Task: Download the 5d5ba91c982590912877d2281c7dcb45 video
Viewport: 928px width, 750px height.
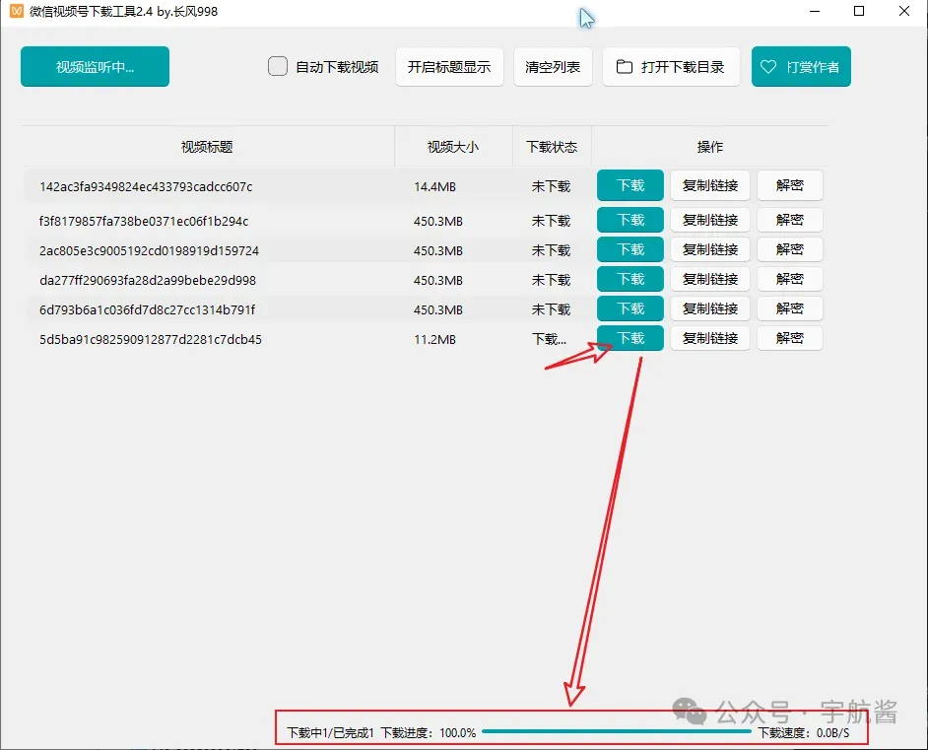Action: tap(630, 338)
